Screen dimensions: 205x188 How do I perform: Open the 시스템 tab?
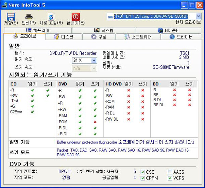pos(104,30)
